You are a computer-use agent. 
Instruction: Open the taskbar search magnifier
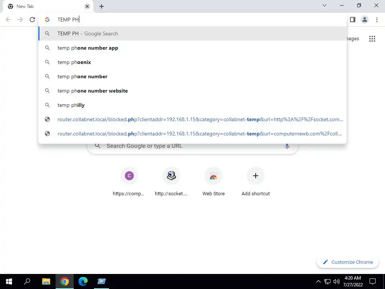27,281
